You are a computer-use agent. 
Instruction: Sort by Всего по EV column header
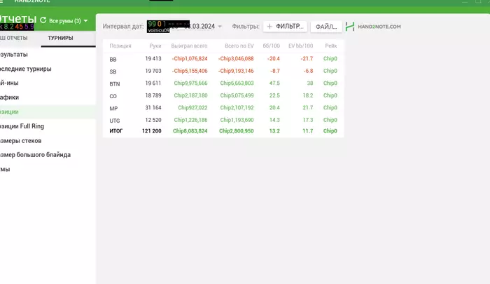coord(239,46)
